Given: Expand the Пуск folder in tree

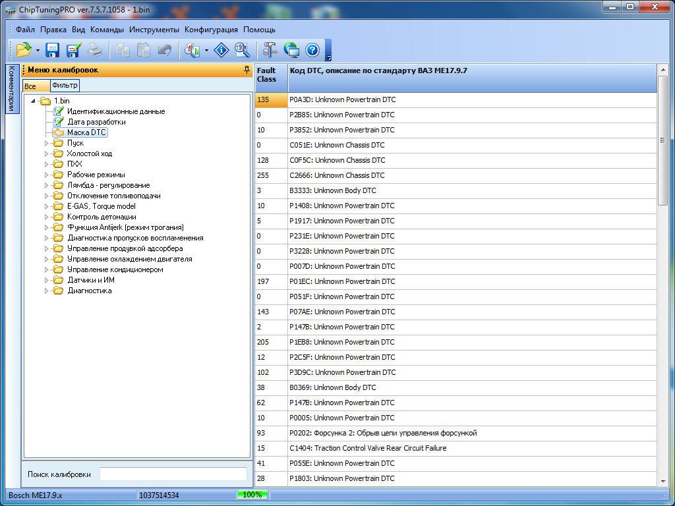Looking at the screenshot, I should 47,143.
